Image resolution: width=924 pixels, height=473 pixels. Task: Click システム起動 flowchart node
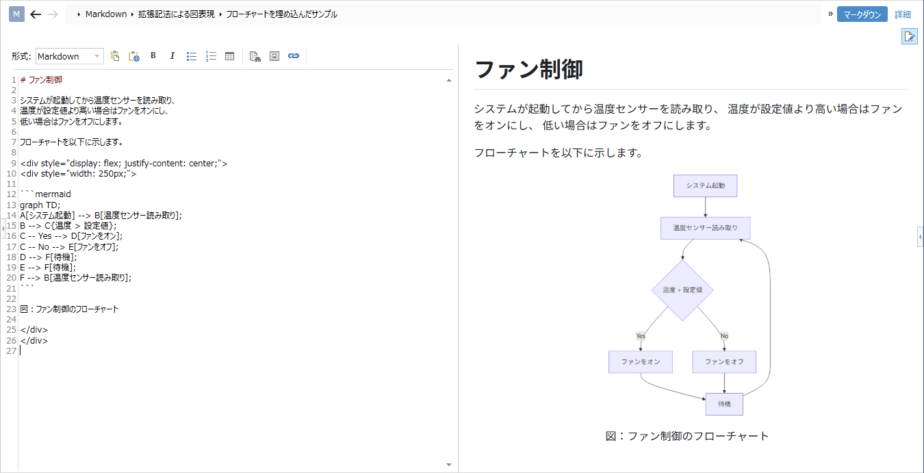pyautogui.click(x=706, y=186)
